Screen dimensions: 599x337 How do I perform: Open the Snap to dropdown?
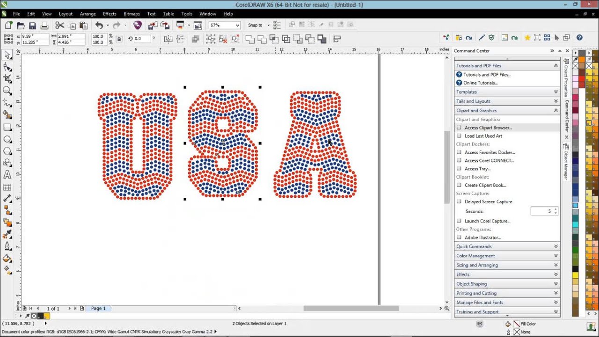click(x=268, y=25)
